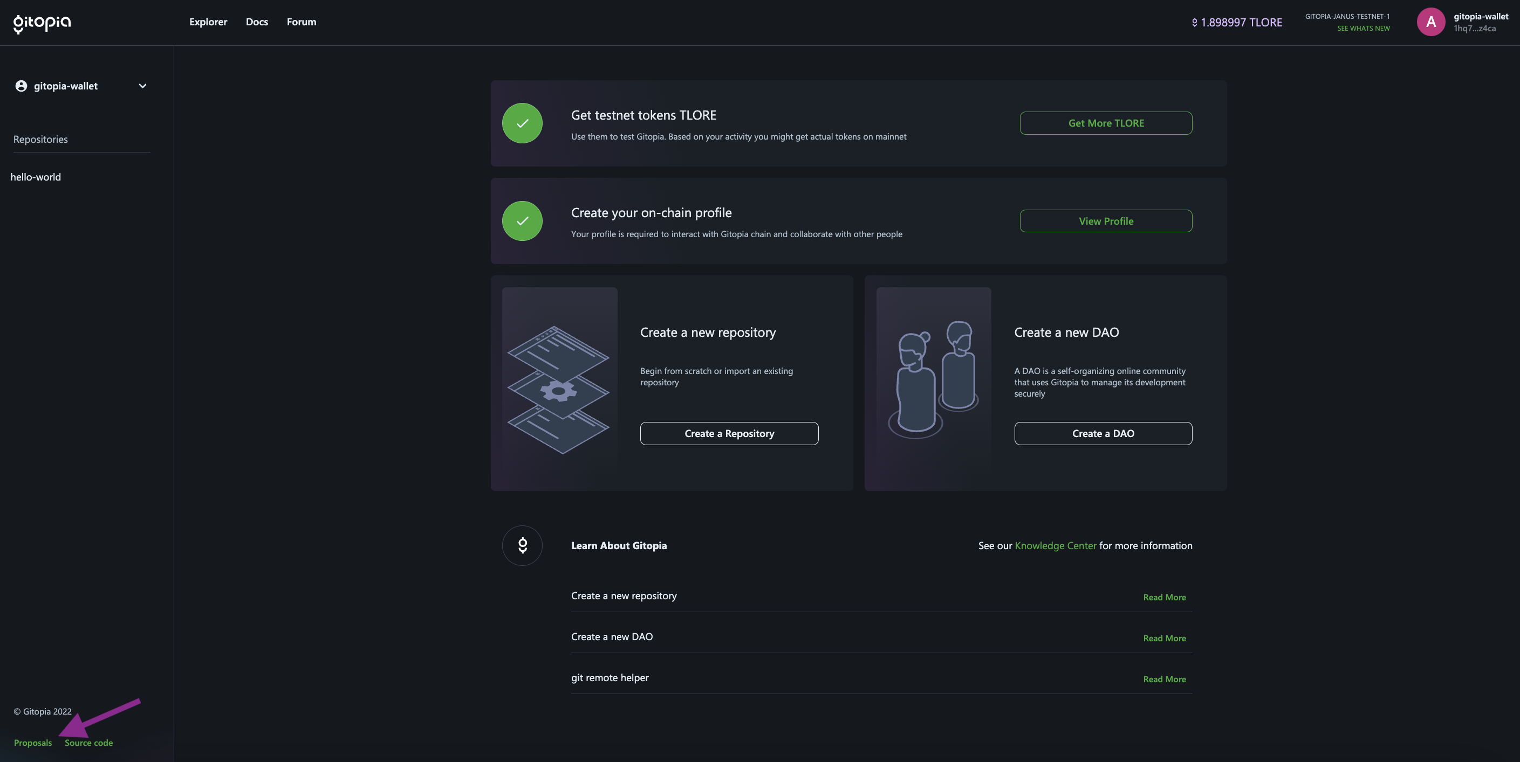
Task: Click the Get More TLORE button
Action: [x=1106, y=123]
